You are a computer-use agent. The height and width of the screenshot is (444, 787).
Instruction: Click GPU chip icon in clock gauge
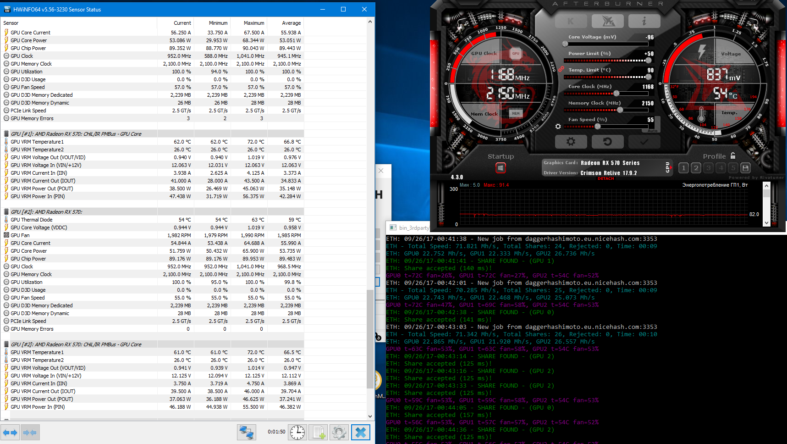(x=516, y=54)
